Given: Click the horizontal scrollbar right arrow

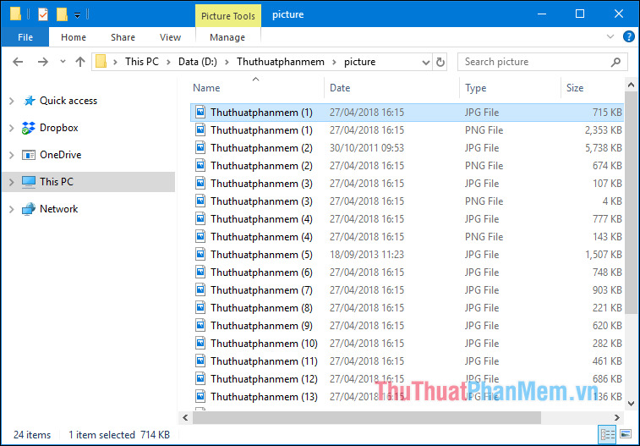Looking at the screenshot, I should pos(617,417).
